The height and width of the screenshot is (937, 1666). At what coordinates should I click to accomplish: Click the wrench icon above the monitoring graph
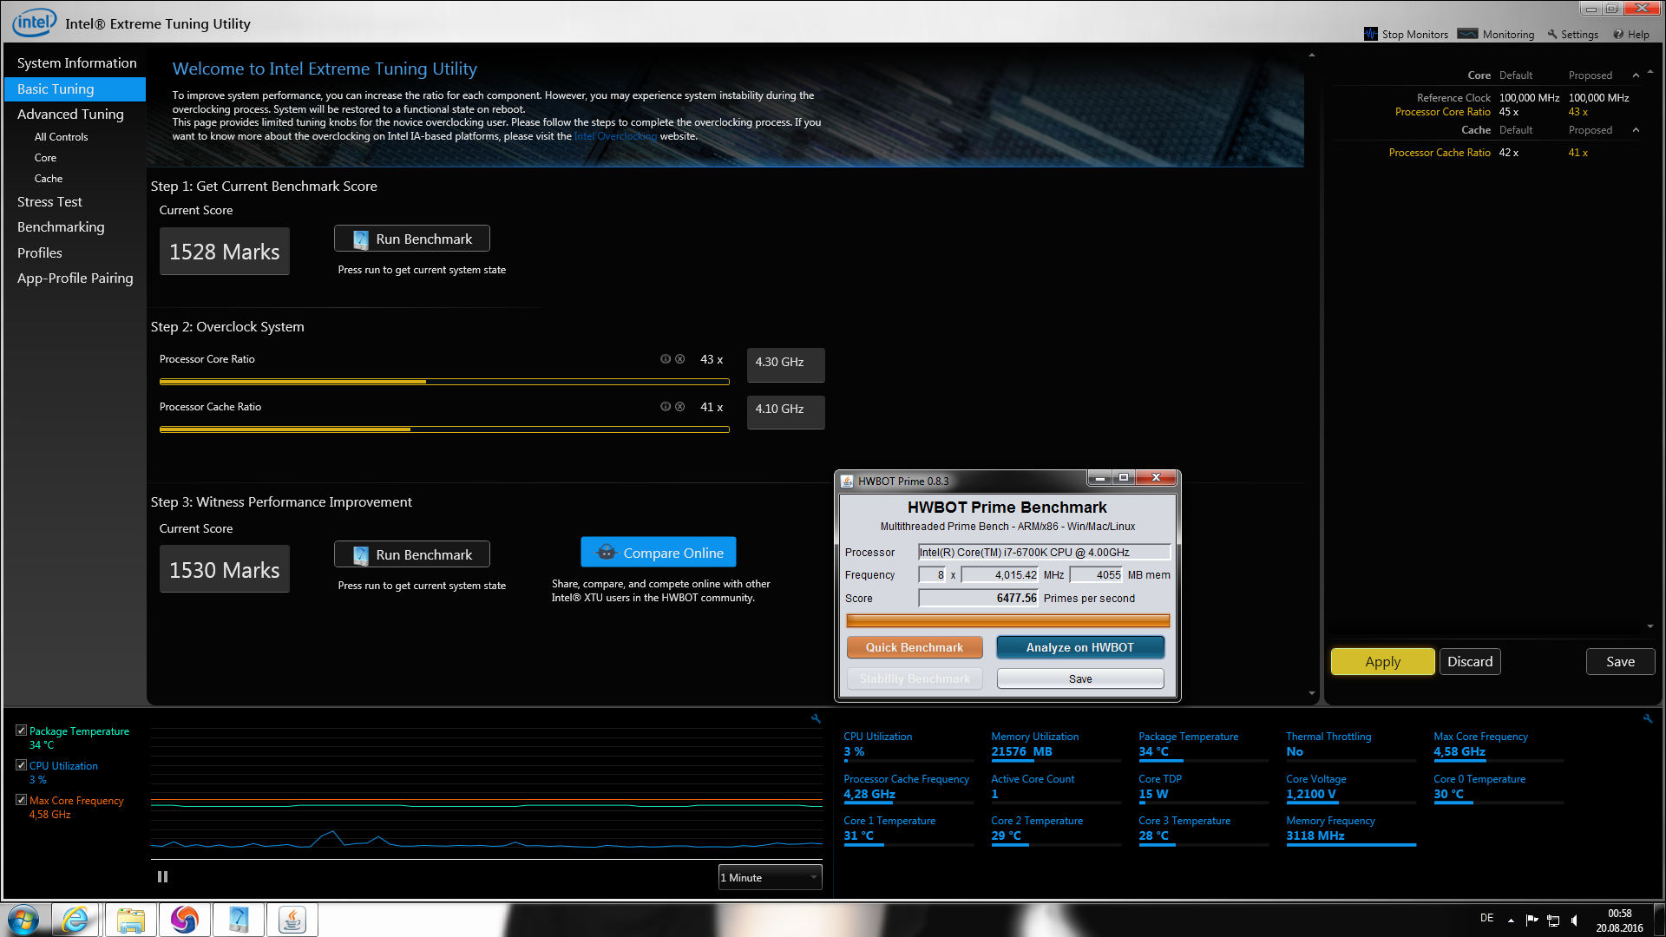click(x=816, y=718)
